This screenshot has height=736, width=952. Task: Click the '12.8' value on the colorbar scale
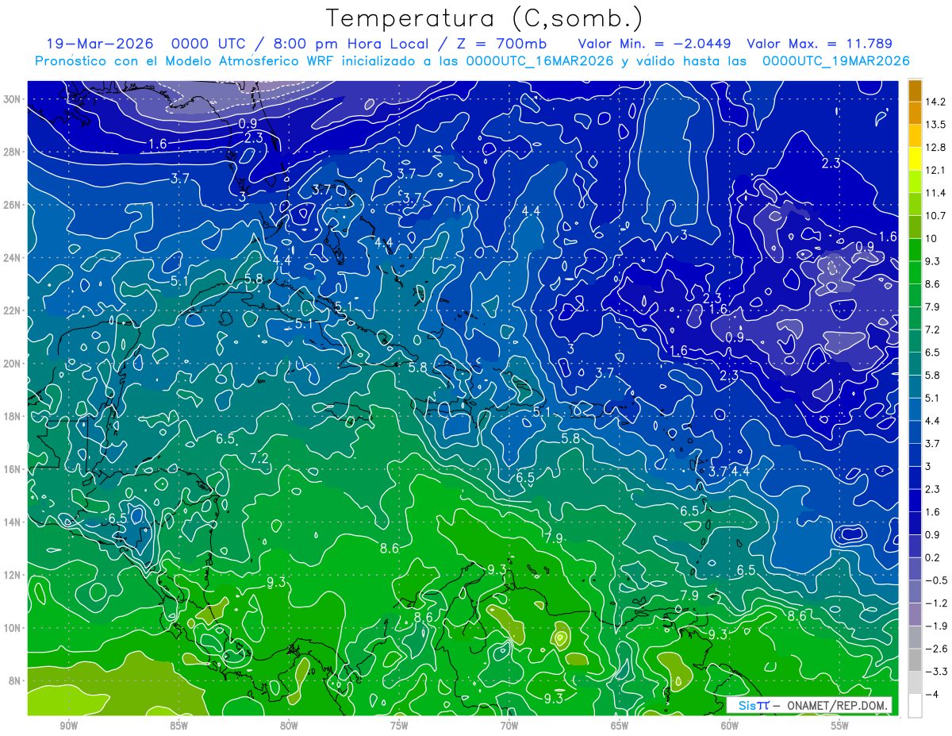(936, 148)
